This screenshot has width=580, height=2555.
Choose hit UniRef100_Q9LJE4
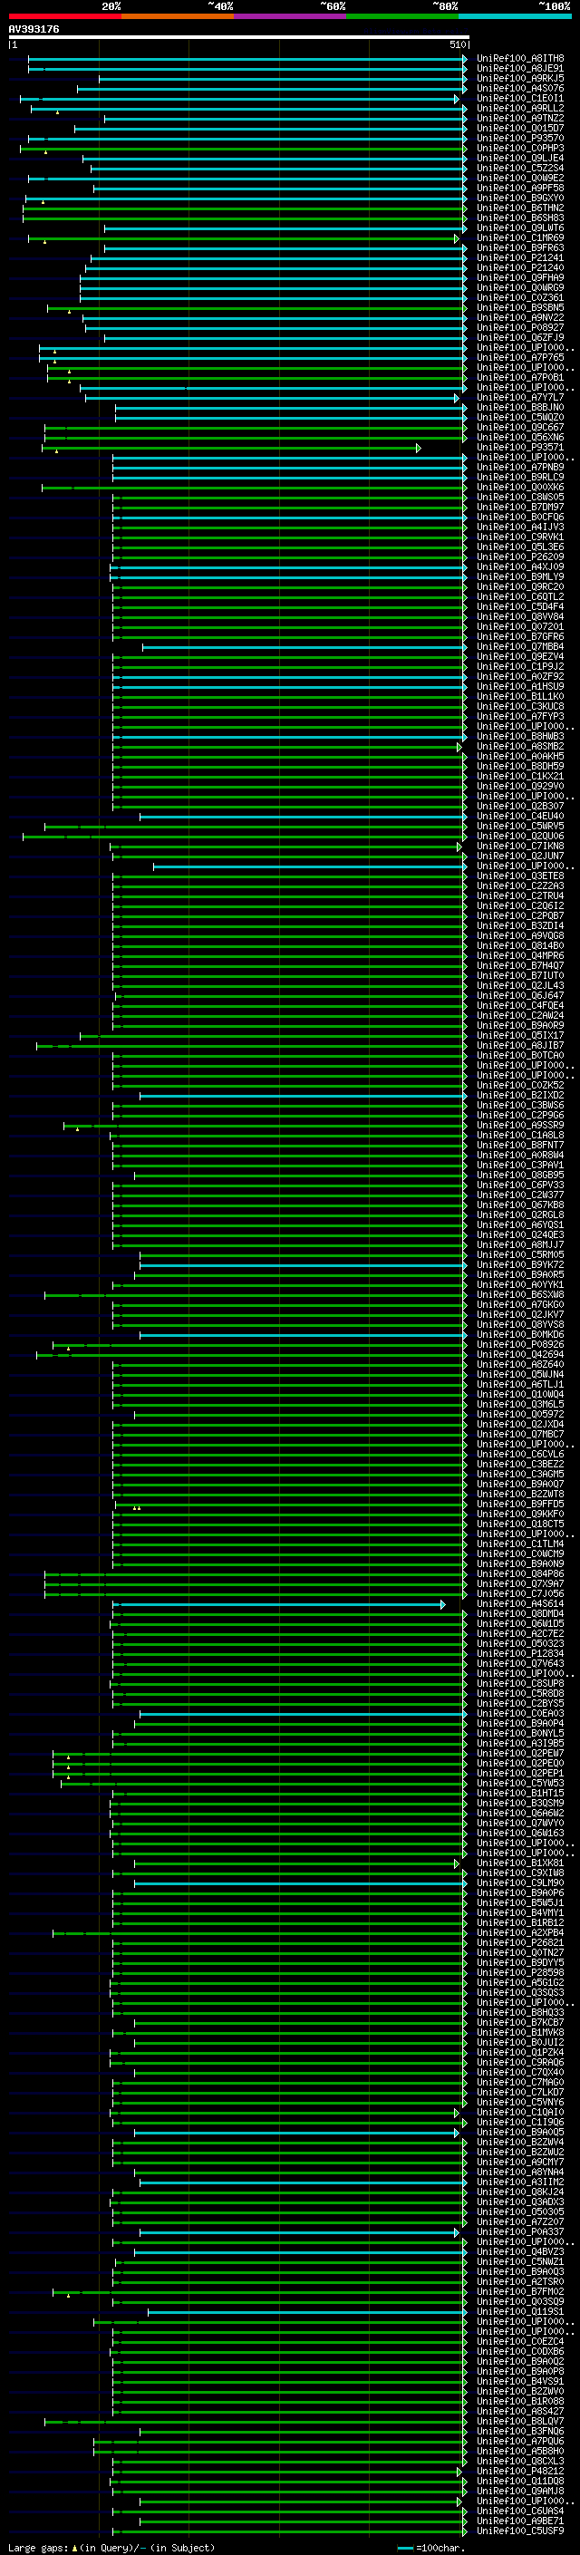[520, 158]
